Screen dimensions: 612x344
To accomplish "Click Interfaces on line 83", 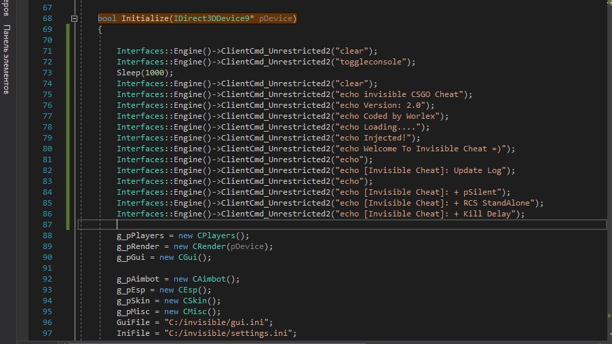I will [x=140, y=182].
